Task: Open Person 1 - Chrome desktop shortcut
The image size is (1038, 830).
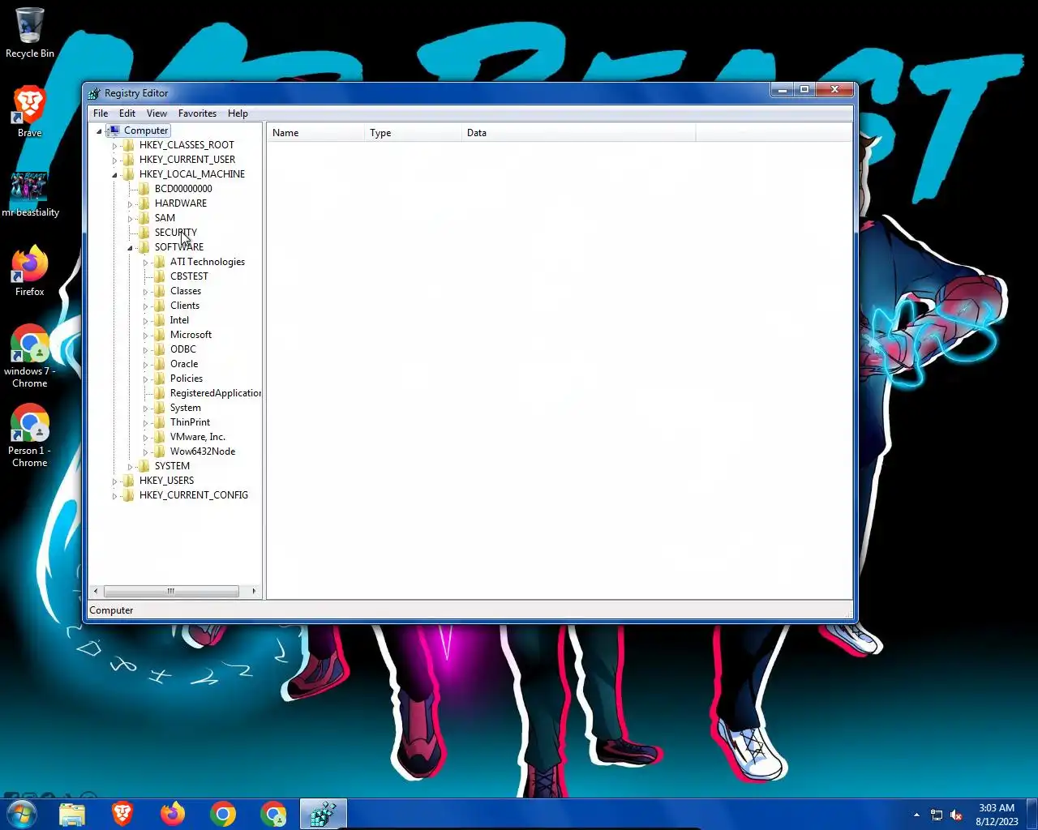Action: (30, 436)
